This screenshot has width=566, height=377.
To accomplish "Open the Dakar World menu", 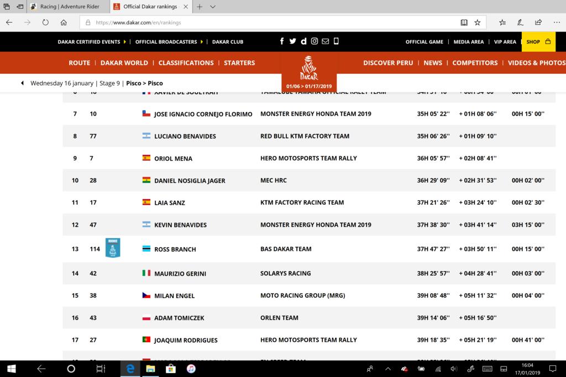I will coord(124,63).
